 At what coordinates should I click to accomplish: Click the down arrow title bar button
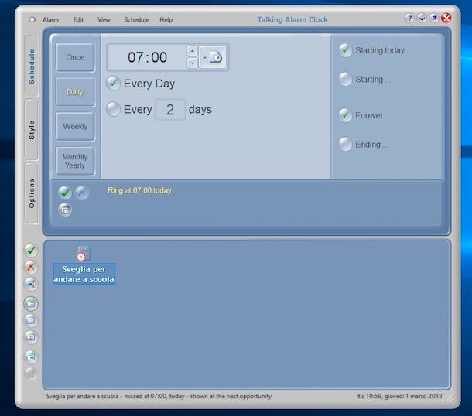(x=422, y=18)
